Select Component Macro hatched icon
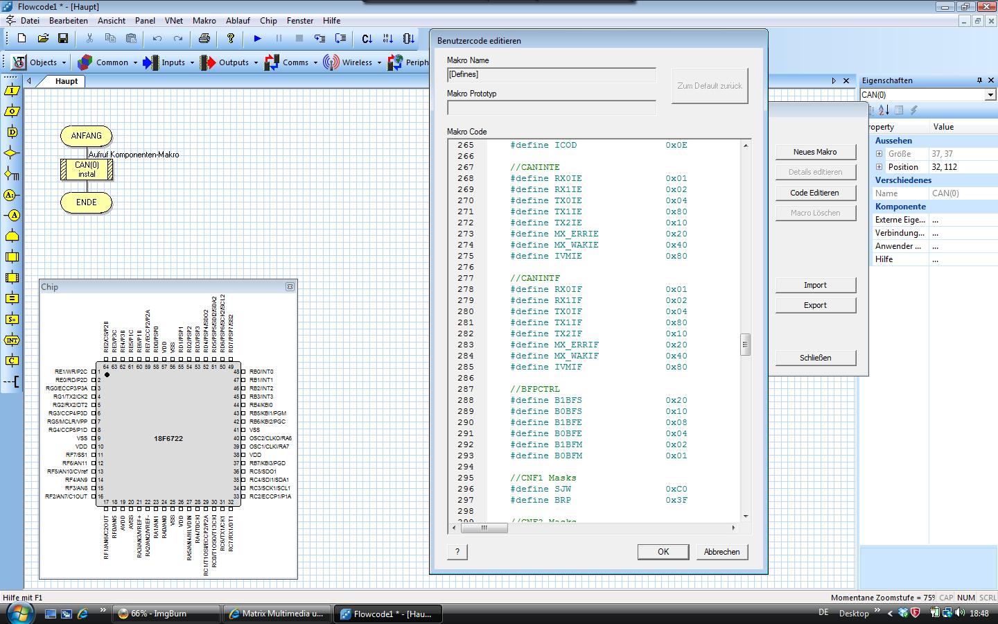The width and height of the screenshot is (998, 624). (12, 278)
